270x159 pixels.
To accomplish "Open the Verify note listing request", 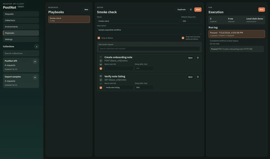I will (190, 77).
